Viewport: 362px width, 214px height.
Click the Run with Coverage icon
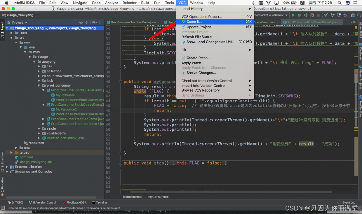pos(306,15)
